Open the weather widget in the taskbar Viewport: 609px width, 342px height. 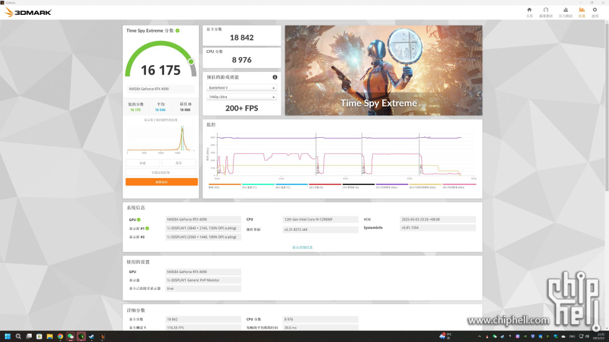coord(446,336)
